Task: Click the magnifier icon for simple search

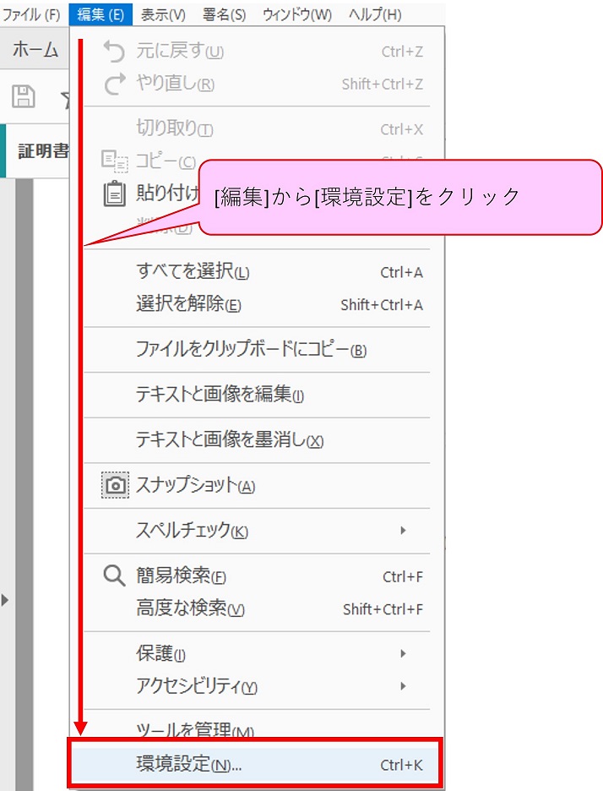Action: (x=113, y=576)
